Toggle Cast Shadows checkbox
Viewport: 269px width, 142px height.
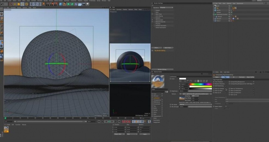pos(226,82)
